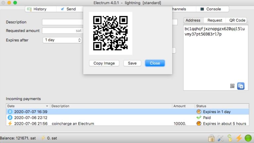Open the Expires after dropdown
The width and height of the screenshot is (254, 143).
pos(63,40)
